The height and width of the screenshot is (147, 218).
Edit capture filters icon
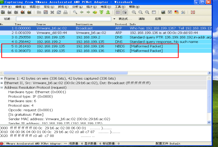pos(163,12)
